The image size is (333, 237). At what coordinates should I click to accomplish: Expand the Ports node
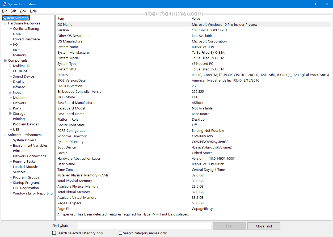click(x=10, y=108)
